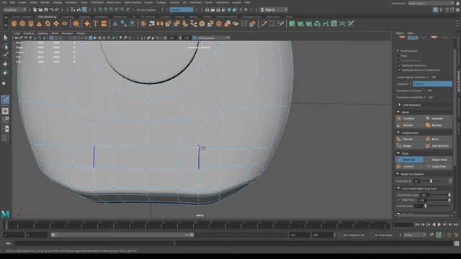Image resolution: width=461 pixels, height=259 pixels.
Task: Click the Rotate tool in toolbox
Action: (x=5, y=73)
